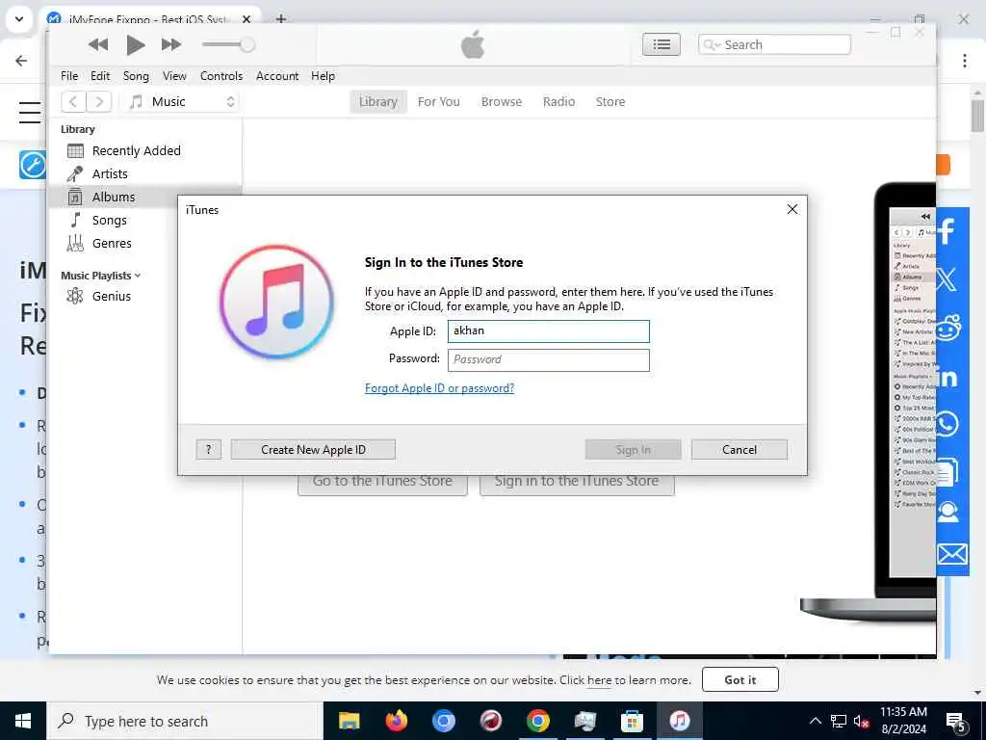Open Google Chrome from the taskbar
Screen dimensions: 986x740
tap(537, 721)
